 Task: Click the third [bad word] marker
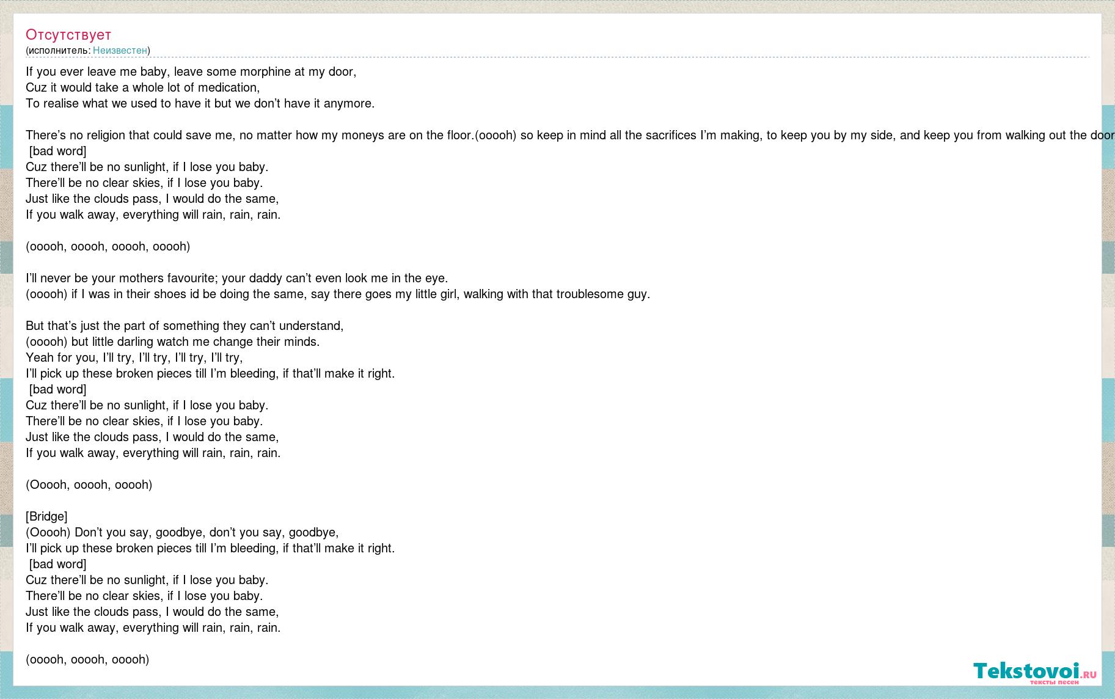[58, 564]
